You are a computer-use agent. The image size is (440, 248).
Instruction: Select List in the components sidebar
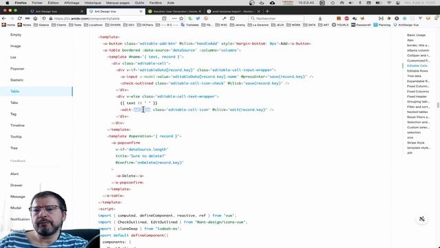pos(13,57)
